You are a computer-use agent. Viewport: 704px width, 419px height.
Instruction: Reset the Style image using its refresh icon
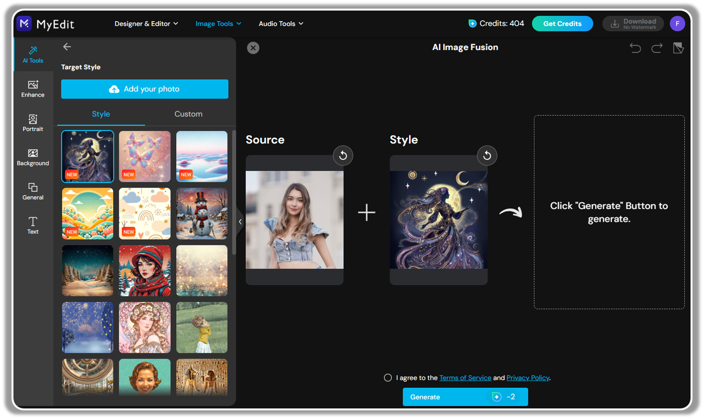[x=487, y=156]
